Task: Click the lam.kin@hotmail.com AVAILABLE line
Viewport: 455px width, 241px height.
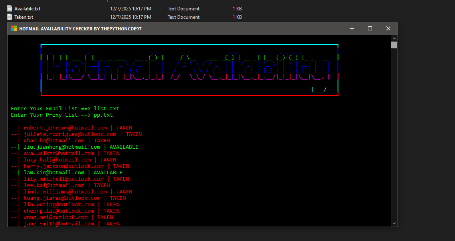Action: coord(67,172)
